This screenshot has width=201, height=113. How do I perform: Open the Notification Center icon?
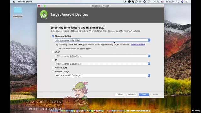pyautogui.click(x=187, y=2)
